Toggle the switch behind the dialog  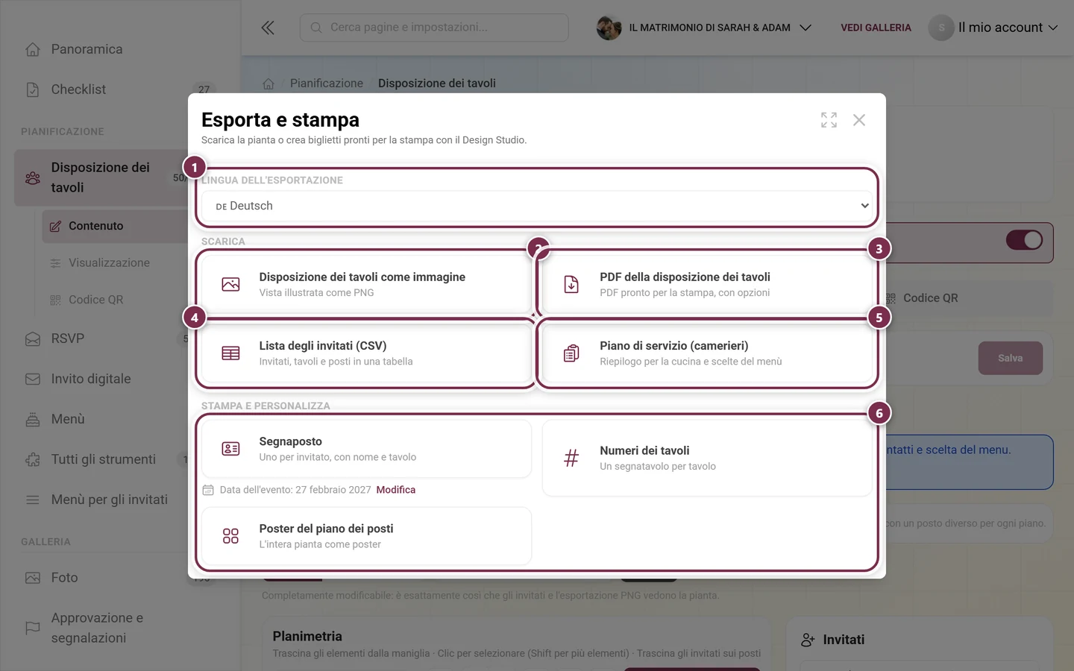point(1024,240)
